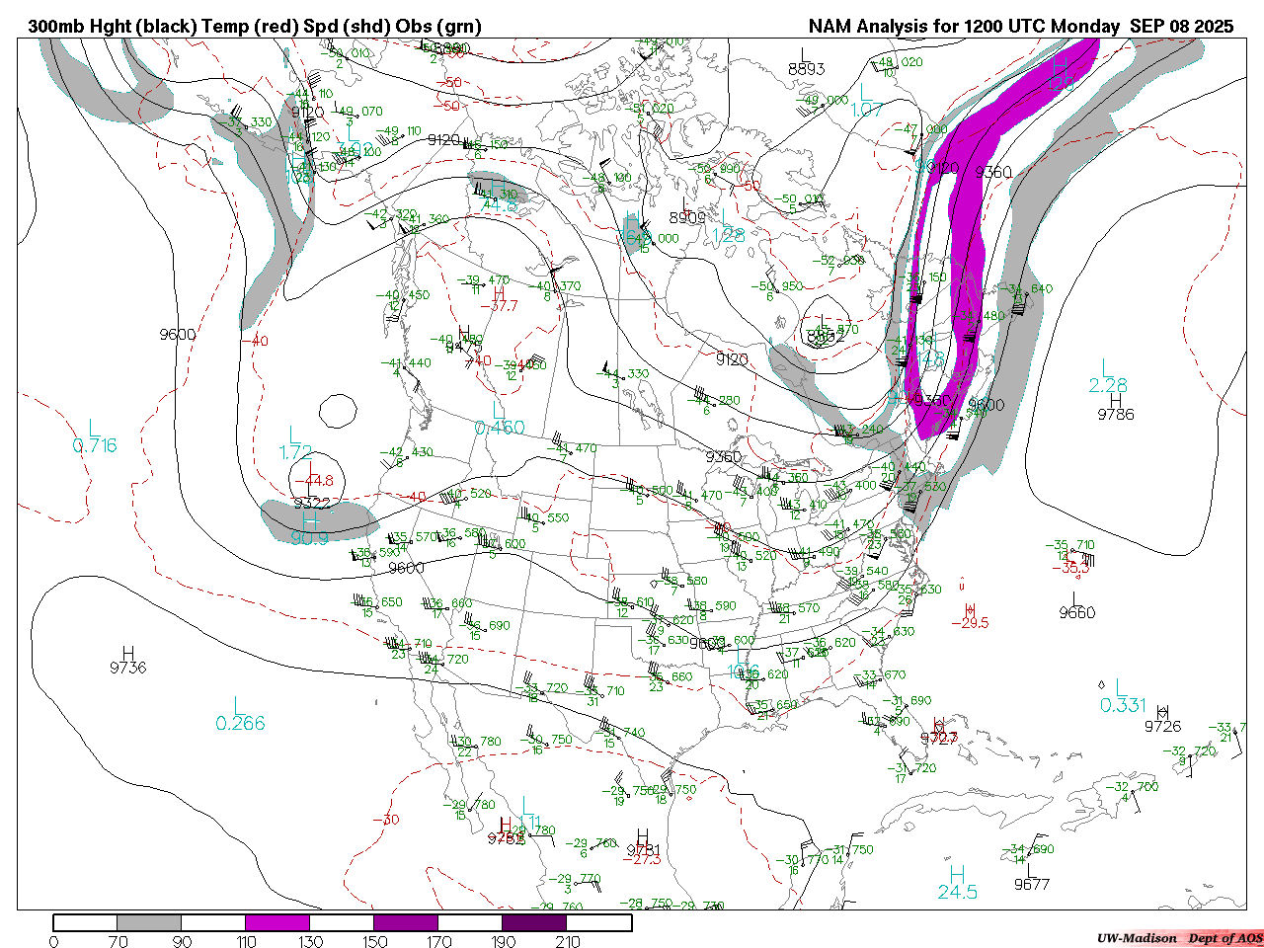
Task: Click the cyan 0.331 low value
Action: pyautogui.click(x=1124, y=705)
